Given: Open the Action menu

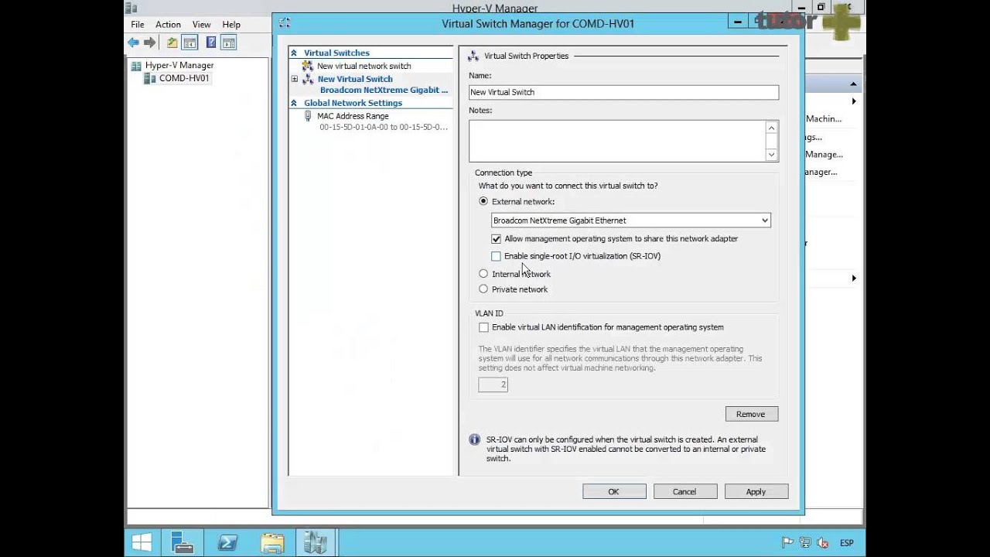Looking at the screenshot, I should coord(168,25).
